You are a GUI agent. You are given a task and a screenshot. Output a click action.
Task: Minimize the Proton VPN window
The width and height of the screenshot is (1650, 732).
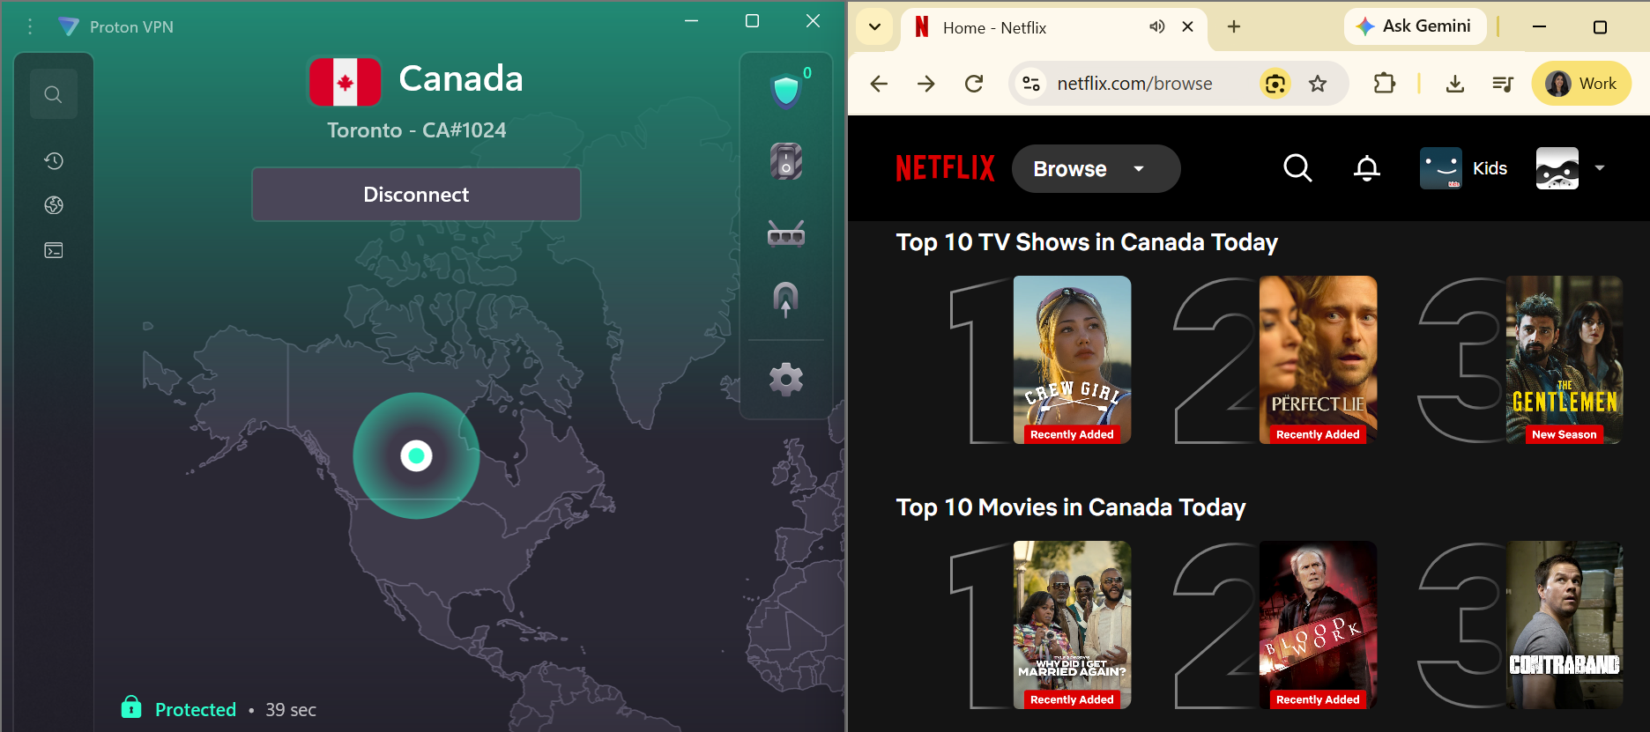click(692, 20)
